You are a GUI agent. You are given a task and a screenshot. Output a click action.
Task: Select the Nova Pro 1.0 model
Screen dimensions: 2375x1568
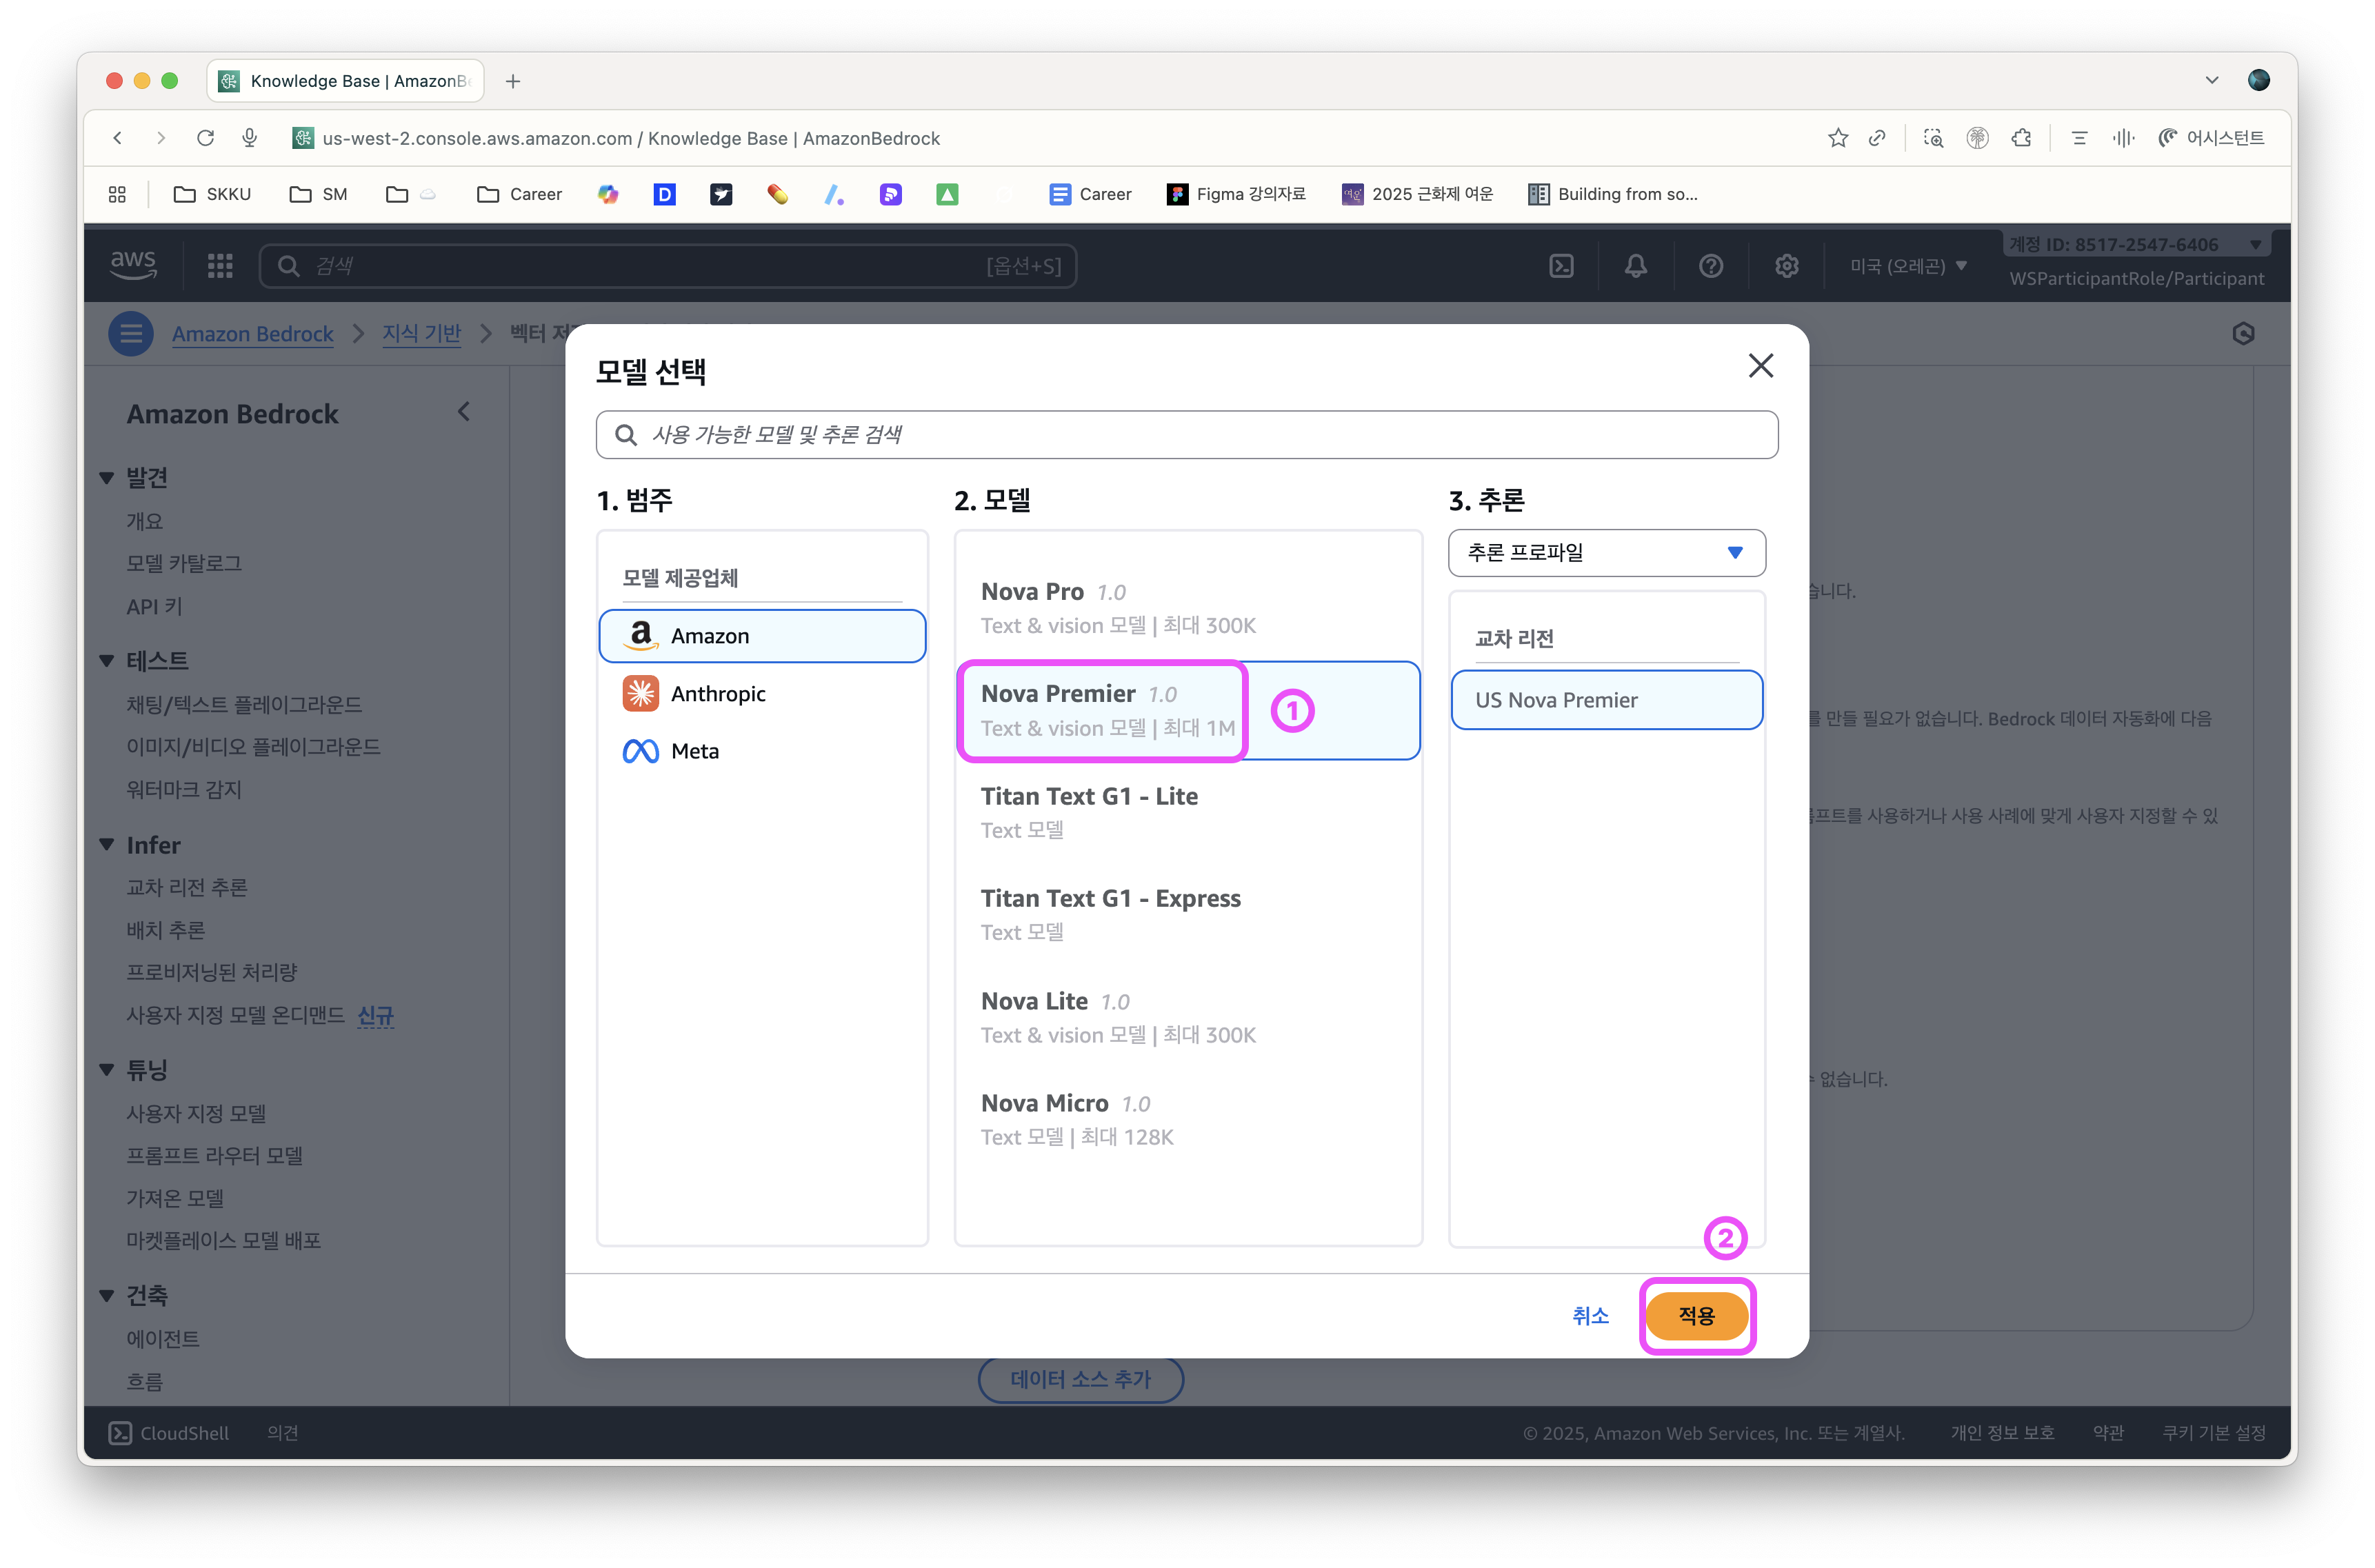coord(1188,608)
